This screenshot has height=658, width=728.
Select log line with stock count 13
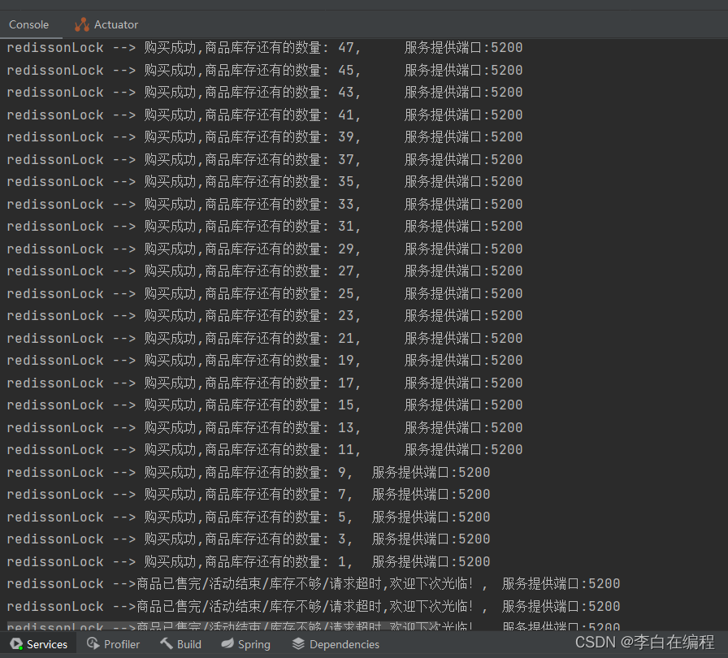tap(265, 427)
